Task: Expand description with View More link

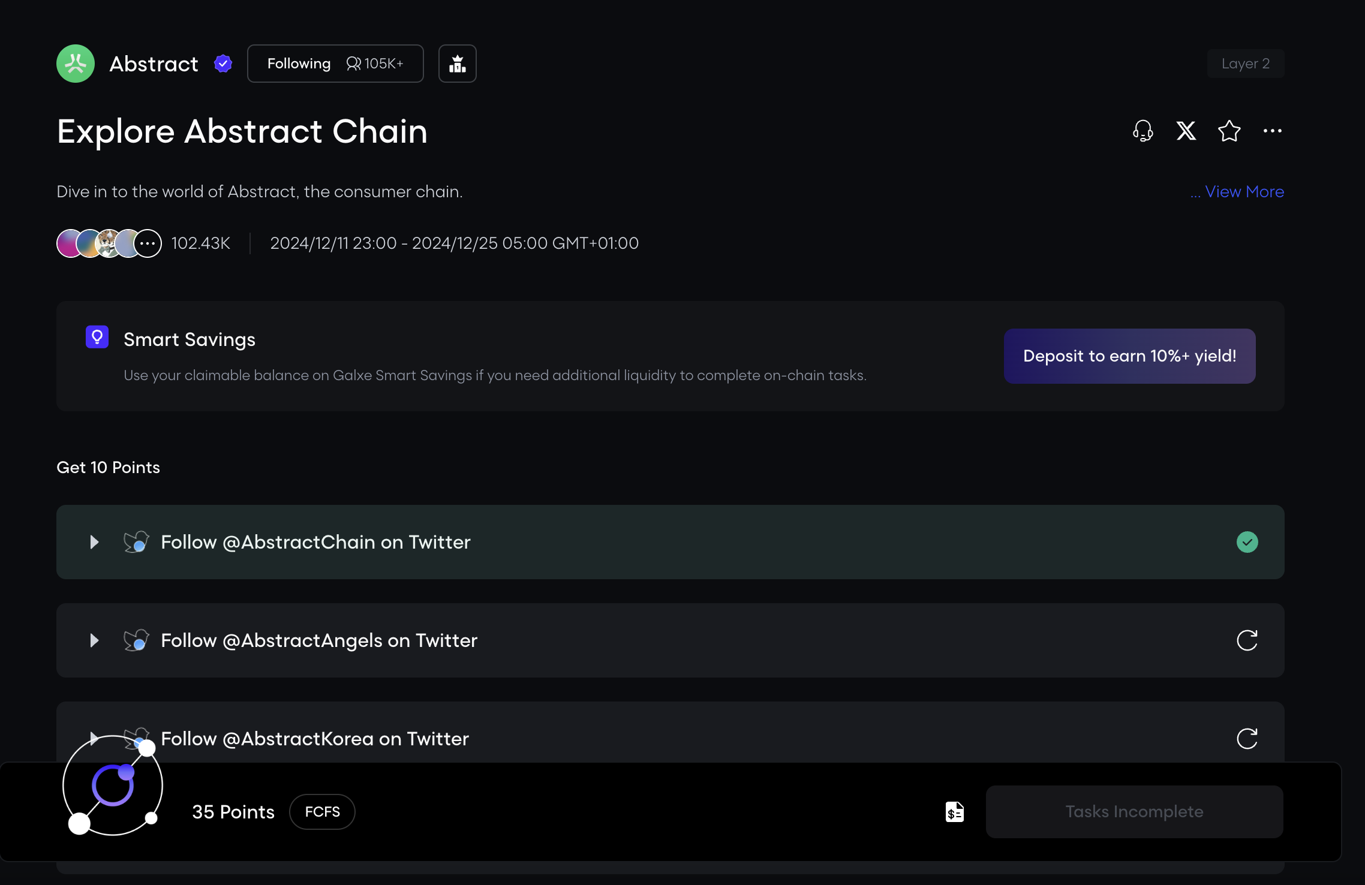Action: pyautogui.click(x=1244, y=192)
